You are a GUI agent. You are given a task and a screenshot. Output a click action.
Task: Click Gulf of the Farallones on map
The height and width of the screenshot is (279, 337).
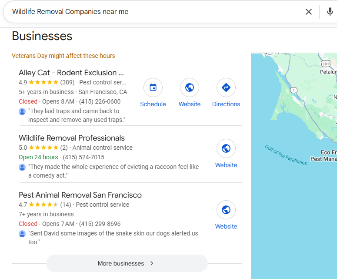click(x=286, y=155)
